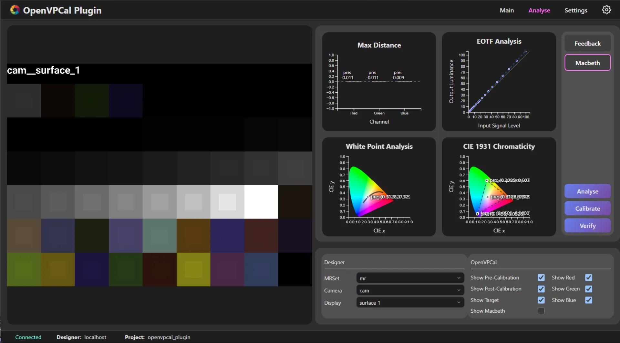The width and height of the screenshot is (620, 343).
Task: Click the white patch in the Macbeth chart
Action: point(261,202)
